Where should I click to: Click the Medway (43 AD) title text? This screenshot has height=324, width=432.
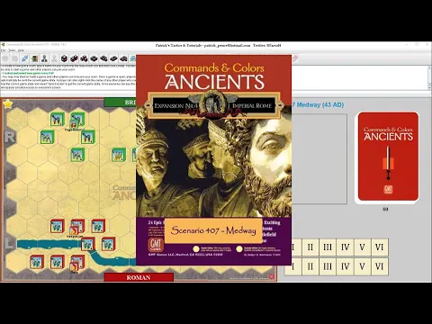coord(318,104)
